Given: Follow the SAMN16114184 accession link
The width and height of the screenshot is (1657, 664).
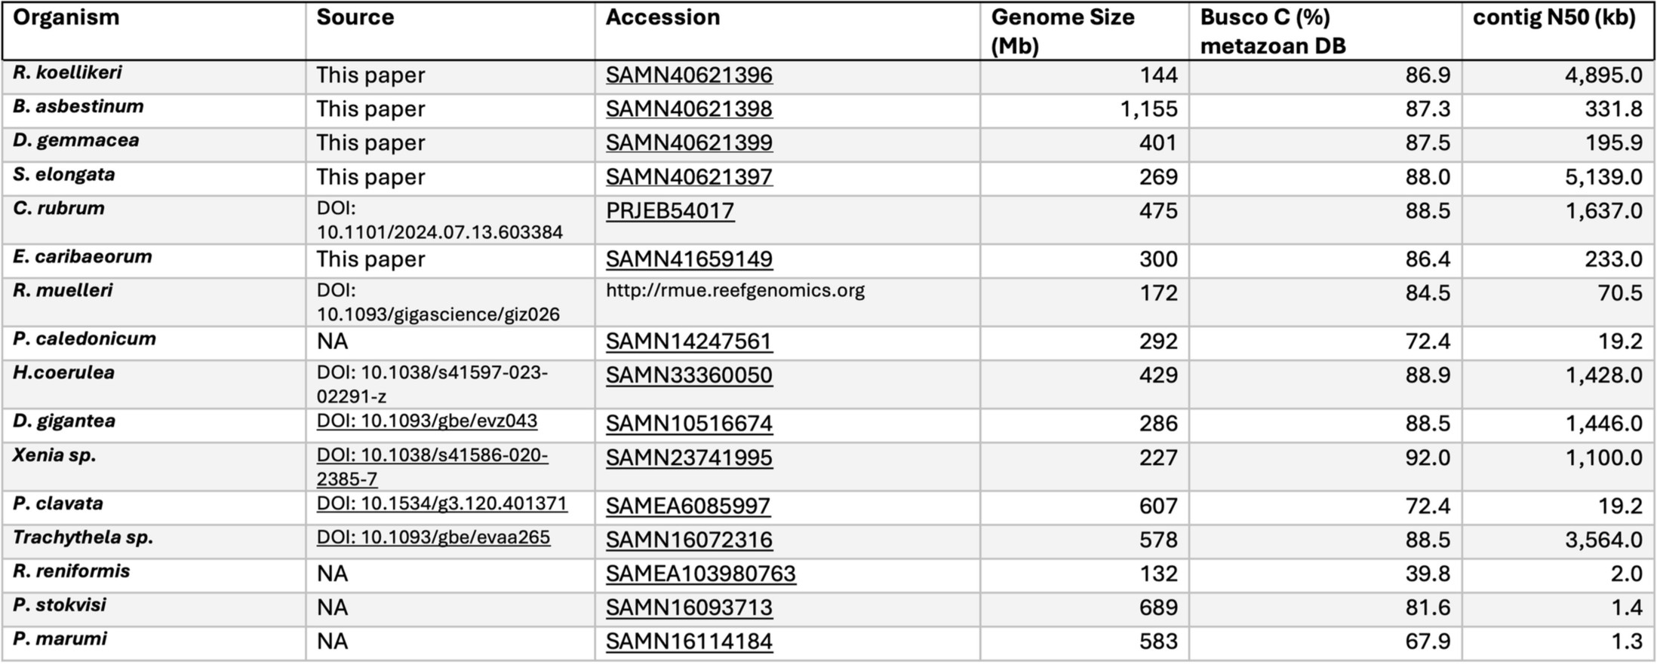Looking at the screenshot, I should pos(689,642).
